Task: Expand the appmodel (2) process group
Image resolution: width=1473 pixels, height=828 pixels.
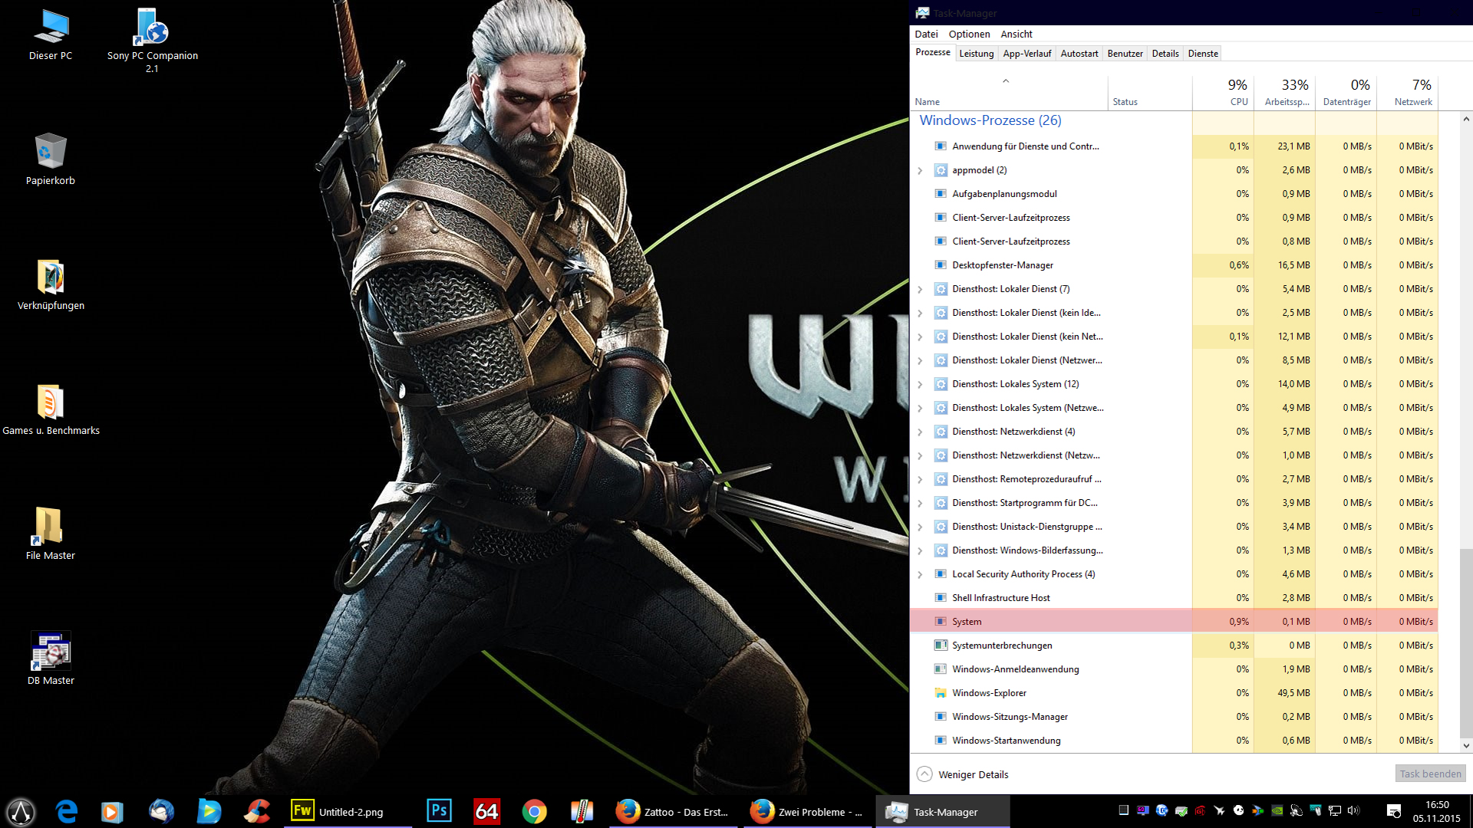Action: (920, 170)
